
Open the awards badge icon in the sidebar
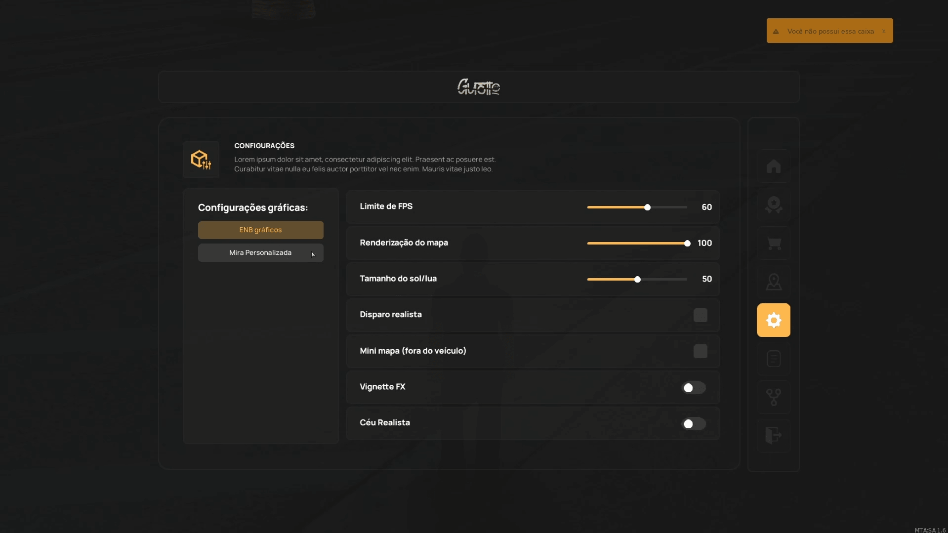773,205
